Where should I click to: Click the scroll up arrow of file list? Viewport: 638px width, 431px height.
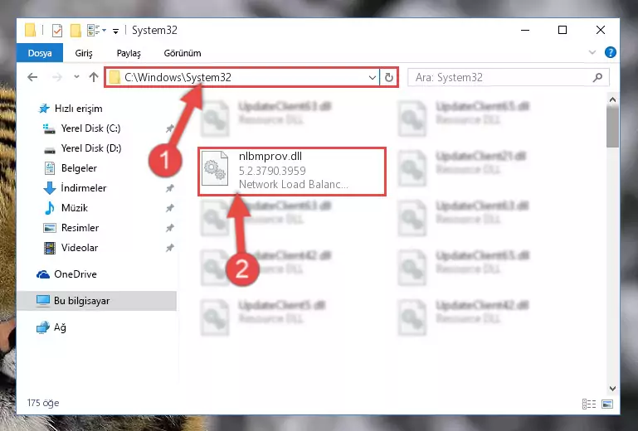[612, 99]
